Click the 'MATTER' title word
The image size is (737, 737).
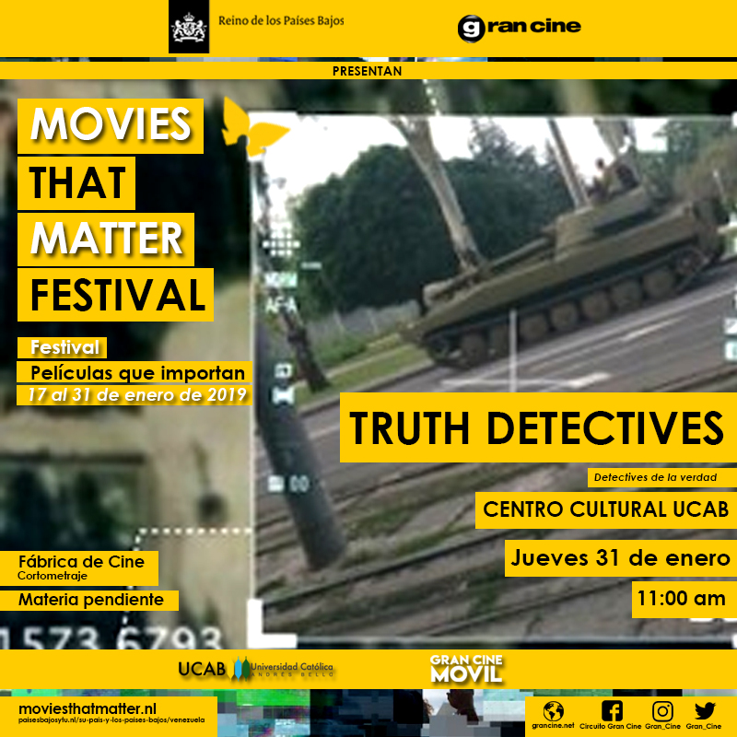[106, 239]
